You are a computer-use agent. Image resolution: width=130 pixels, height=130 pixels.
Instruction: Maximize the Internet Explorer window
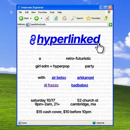point(106,7)
